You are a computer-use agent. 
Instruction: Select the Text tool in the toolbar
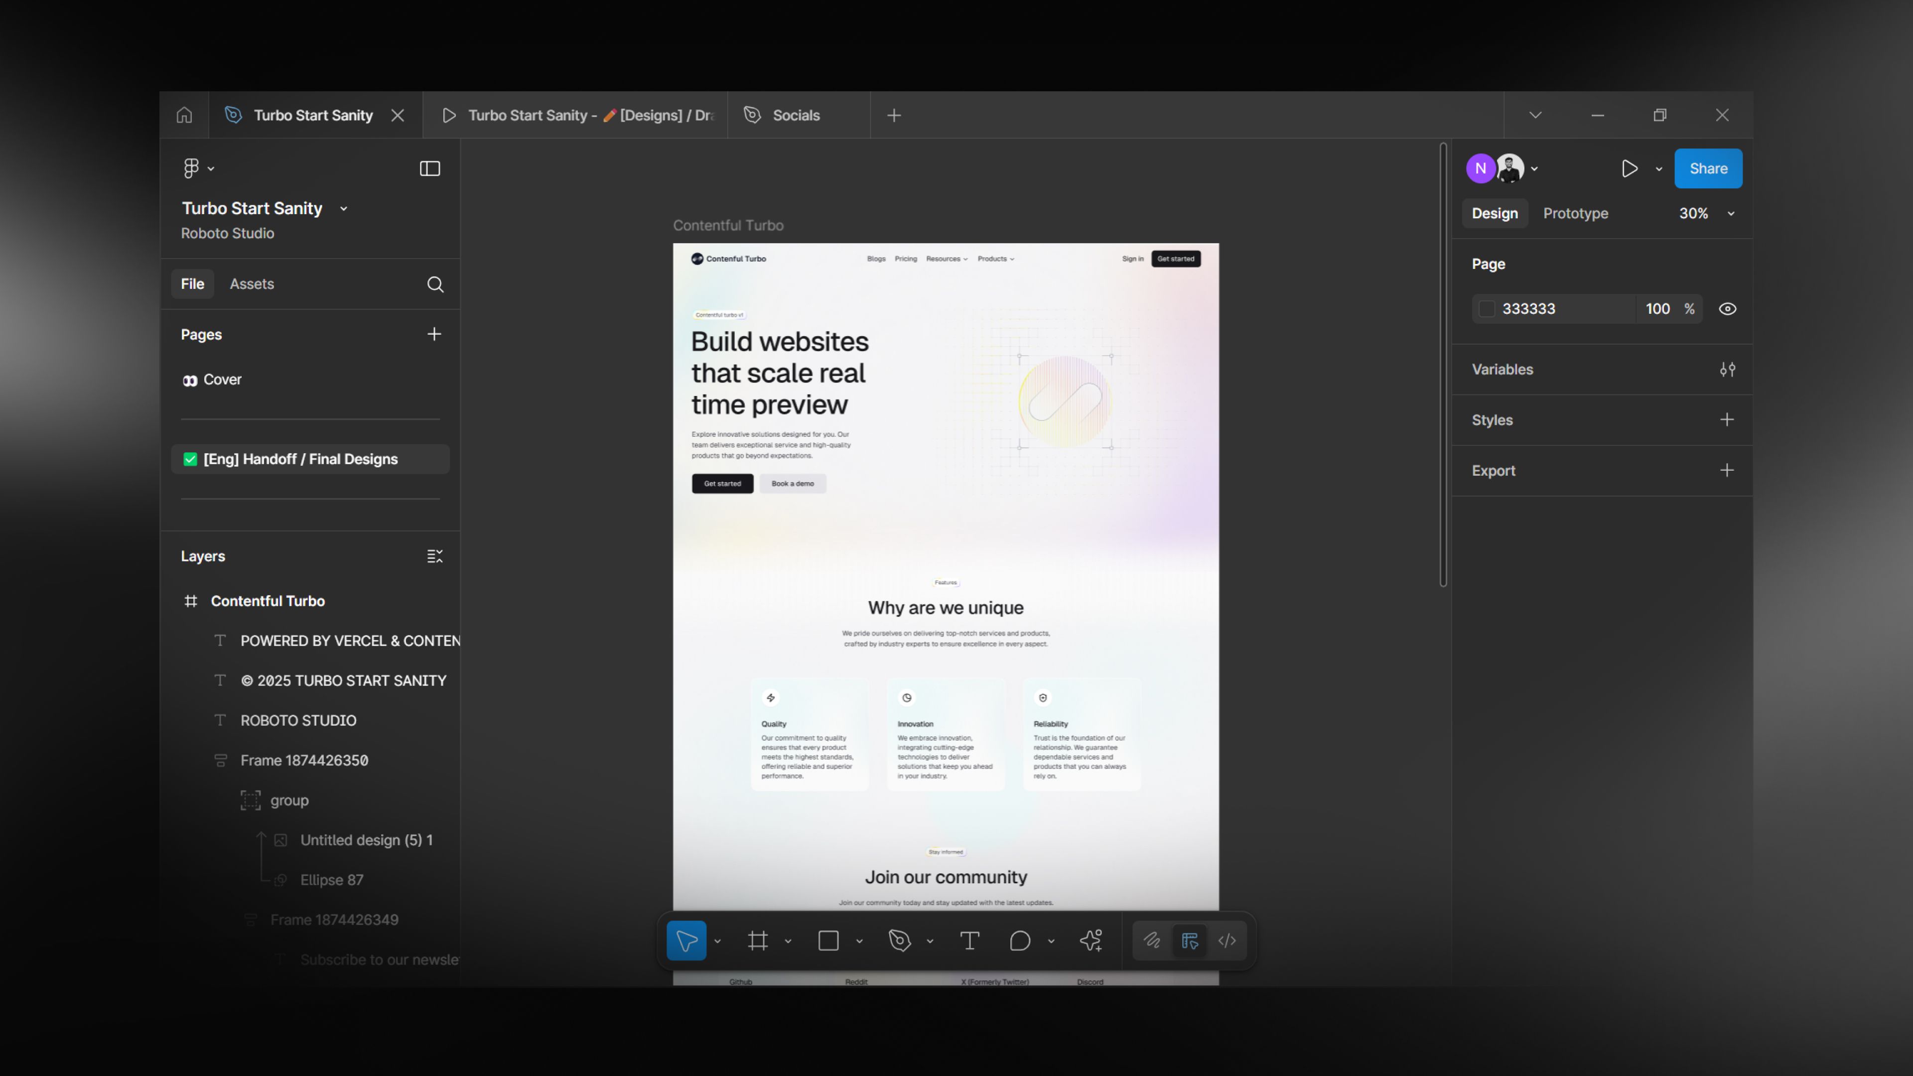pos(969,941)
